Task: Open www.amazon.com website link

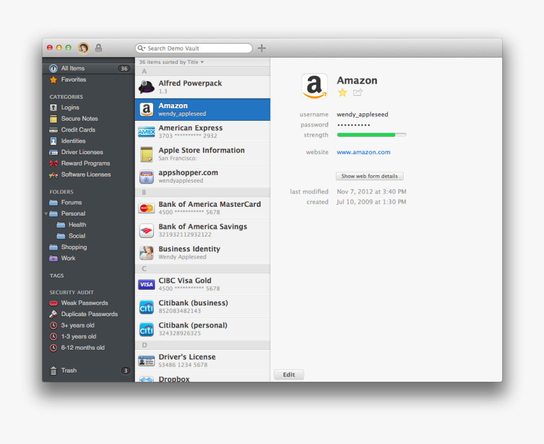Action: [x=363, y=152]
